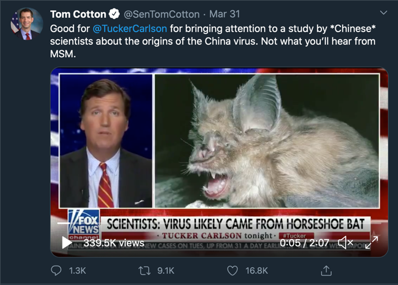Click the 16.8K likes count

(x=256, y=271)
